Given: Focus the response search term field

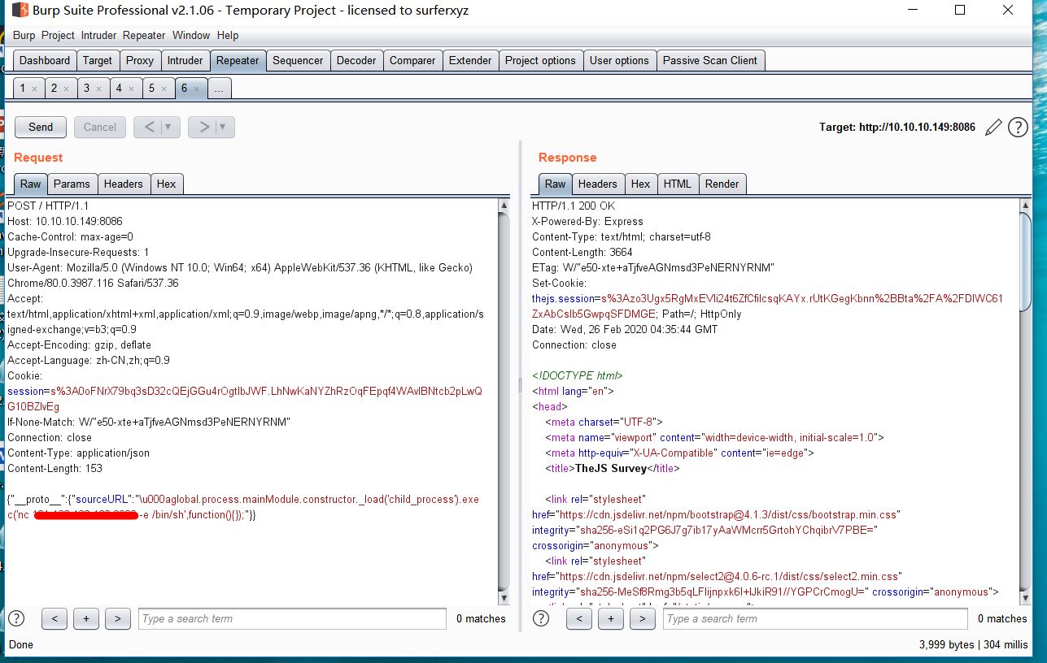Looking at the screenshot, I should pyautogui.click(x=817, y=618).
